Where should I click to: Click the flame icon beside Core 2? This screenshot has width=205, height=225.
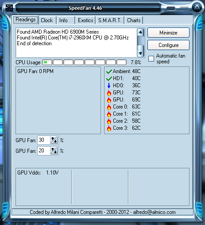(x=109, y=121)
